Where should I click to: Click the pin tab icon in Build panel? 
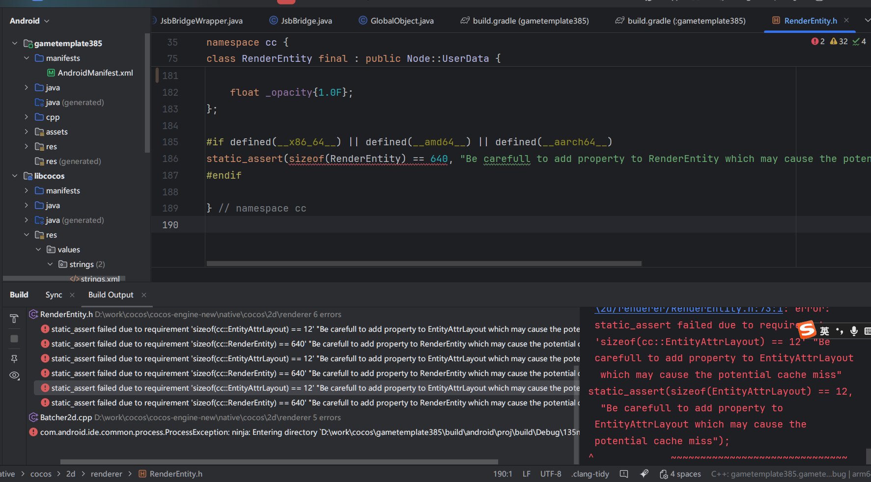tap(14, 359)
